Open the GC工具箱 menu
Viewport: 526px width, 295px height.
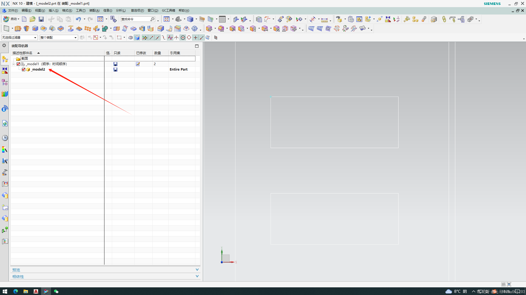click(x=168, y=10)
